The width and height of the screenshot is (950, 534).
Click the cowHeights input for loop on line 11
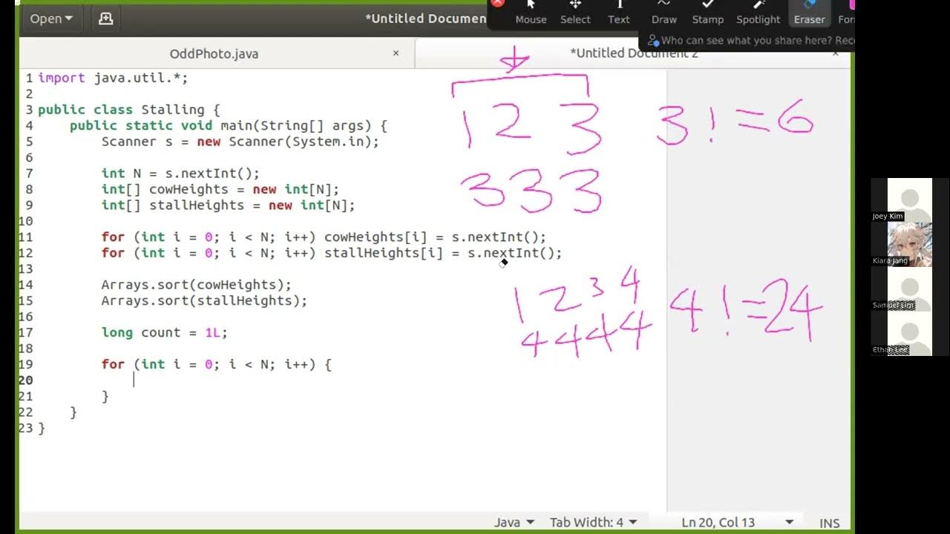tap(324, 237)
